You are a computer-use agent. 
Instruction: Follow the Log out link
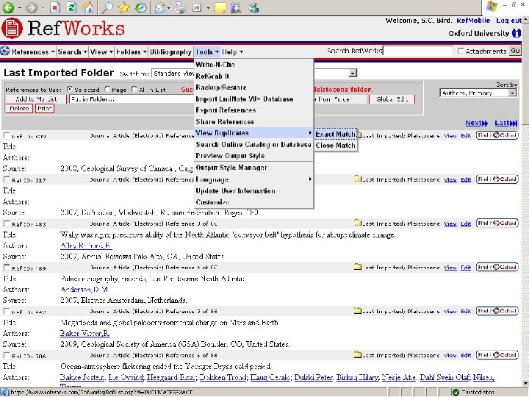tap(508, 21)
